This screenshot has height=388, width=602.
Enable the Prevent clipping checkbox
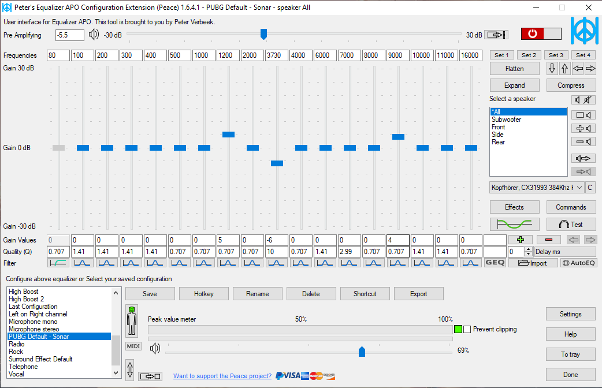467,329
